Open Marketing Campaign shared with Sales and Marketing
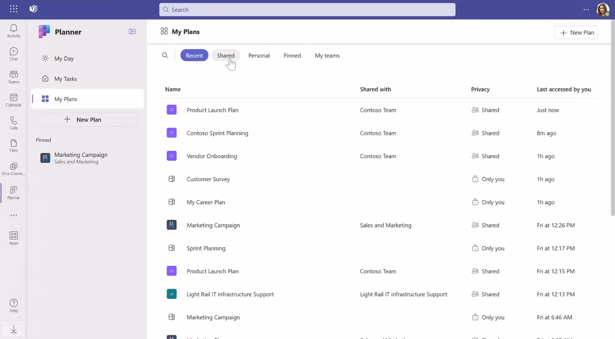 point(213,225)
